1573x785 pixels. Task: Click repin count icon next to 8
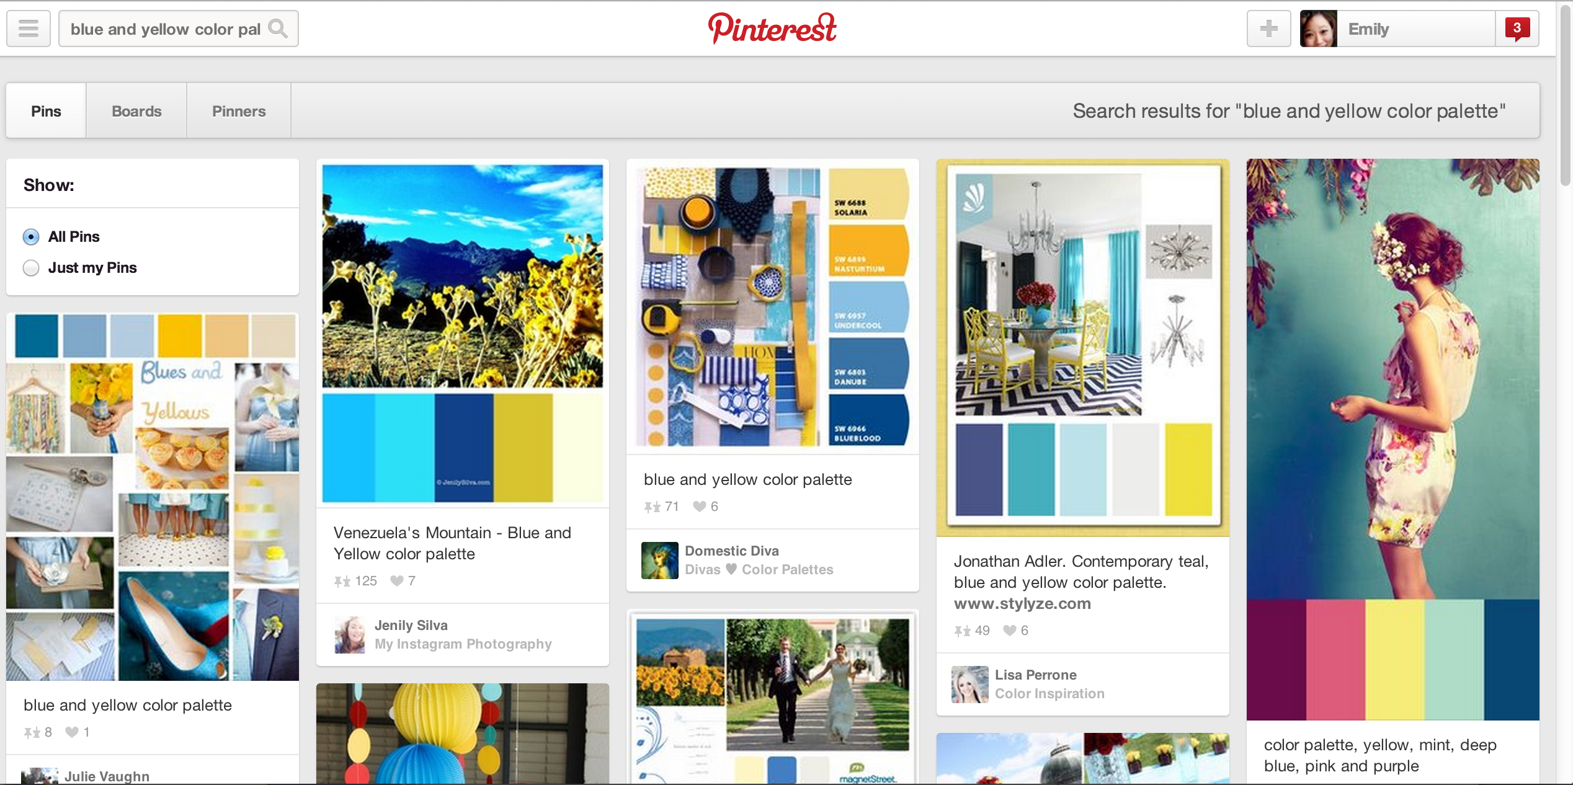coord(32,732)
